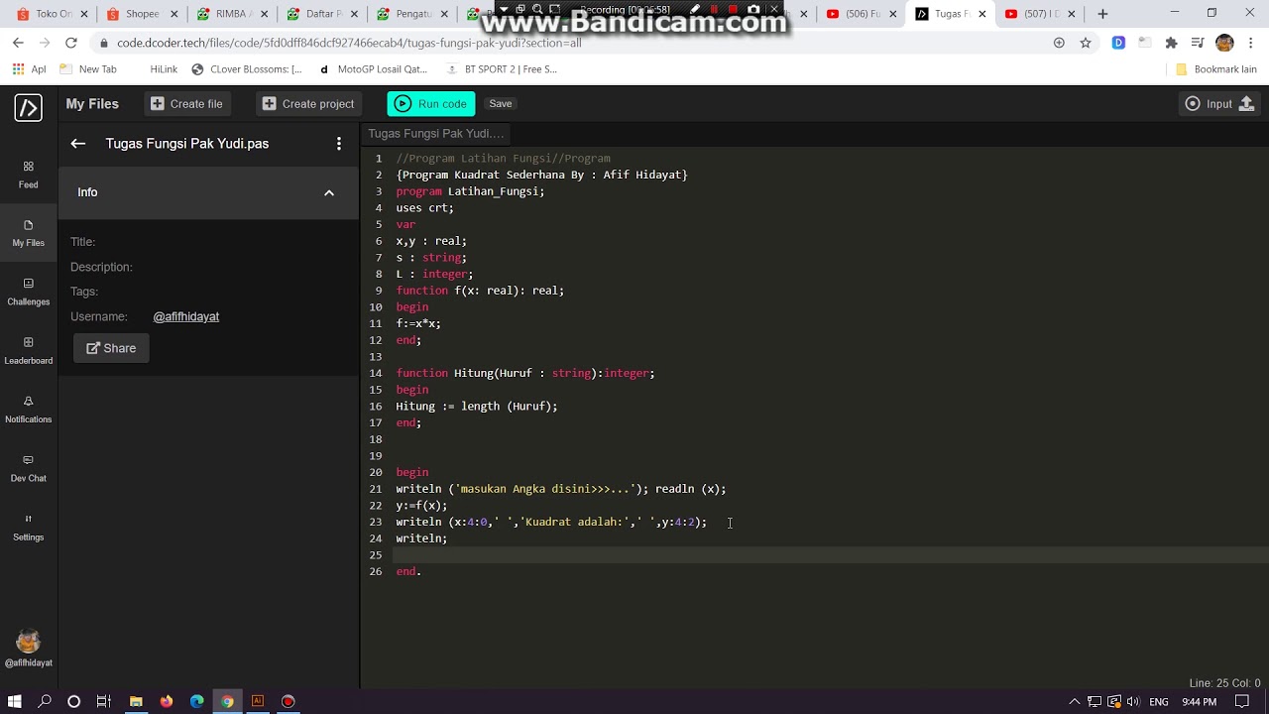Open the Feed sidebar section

pyautogui.click(x=28, y=175)
